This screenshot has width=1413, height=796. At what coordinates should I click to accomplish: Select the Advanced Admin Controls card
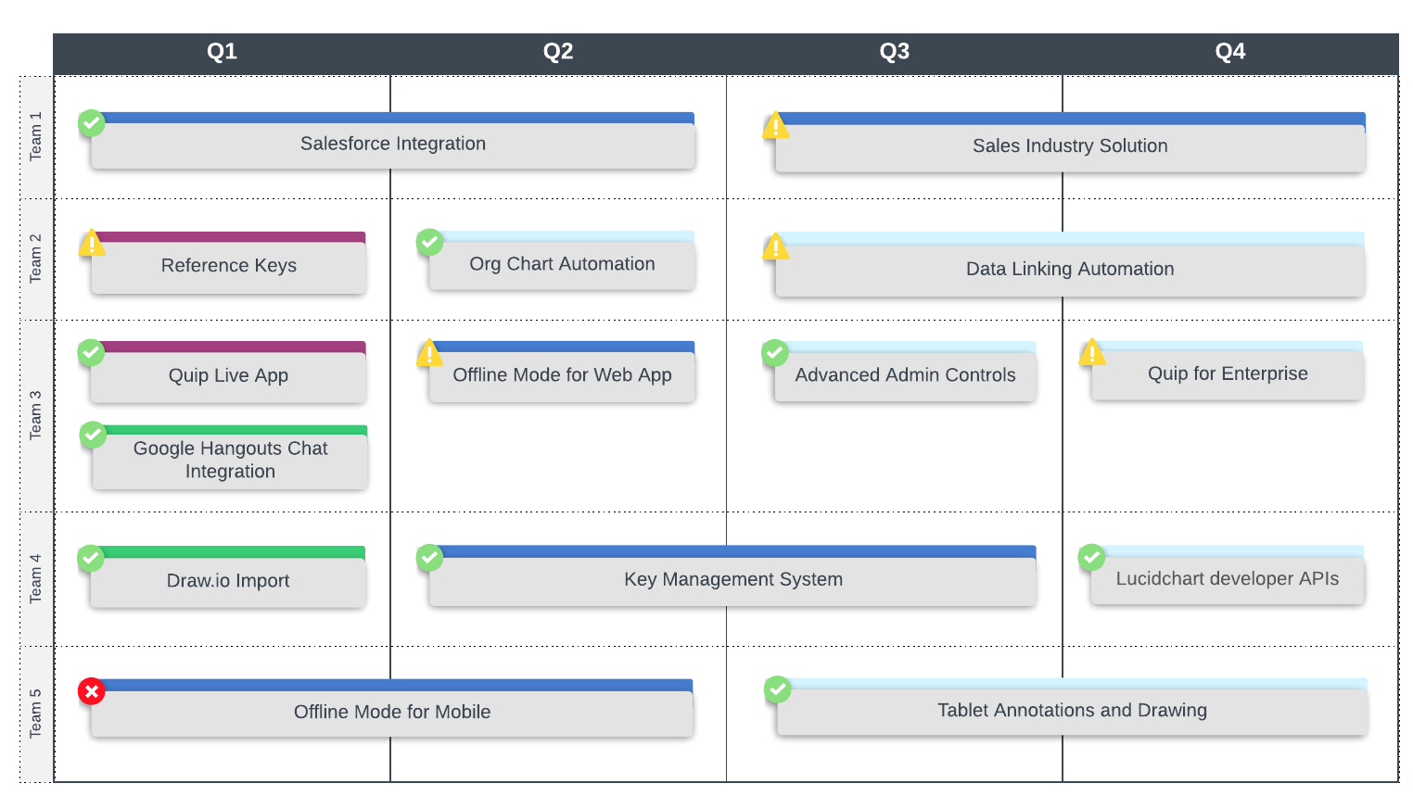coord(905,375)
